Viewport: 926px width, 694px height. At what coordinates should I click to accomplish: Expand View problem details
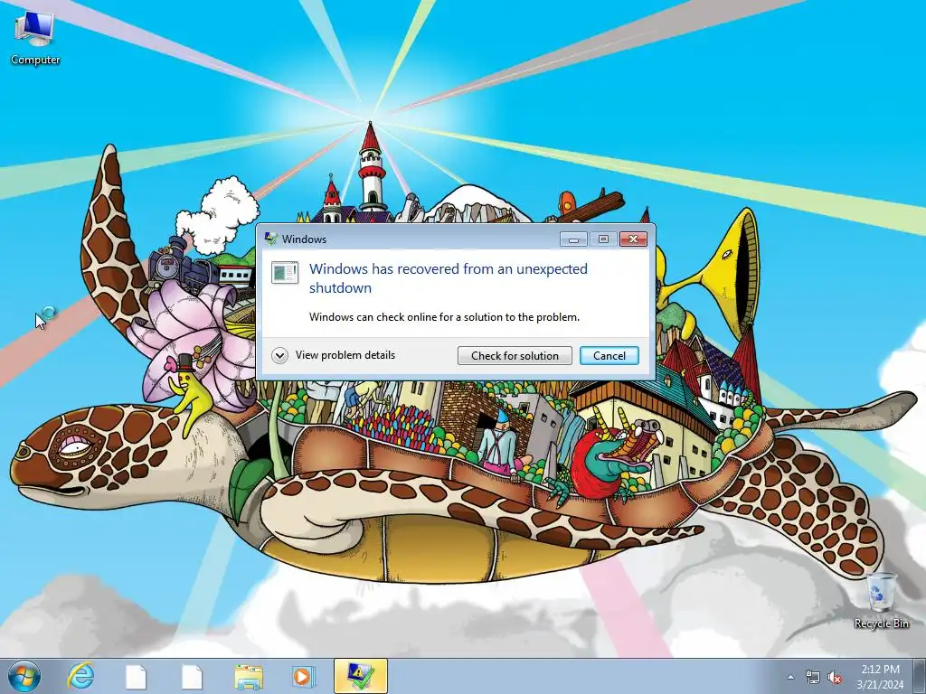point(334,355)
